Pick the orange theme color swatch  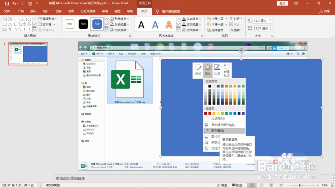[x=226, y=86]
